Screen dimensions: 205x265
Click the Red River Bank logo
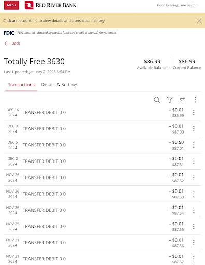50,5
